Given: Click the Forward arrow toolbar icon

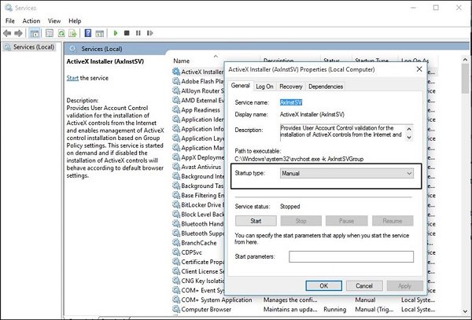Looking at the screenshot, I should pos(20,33).
